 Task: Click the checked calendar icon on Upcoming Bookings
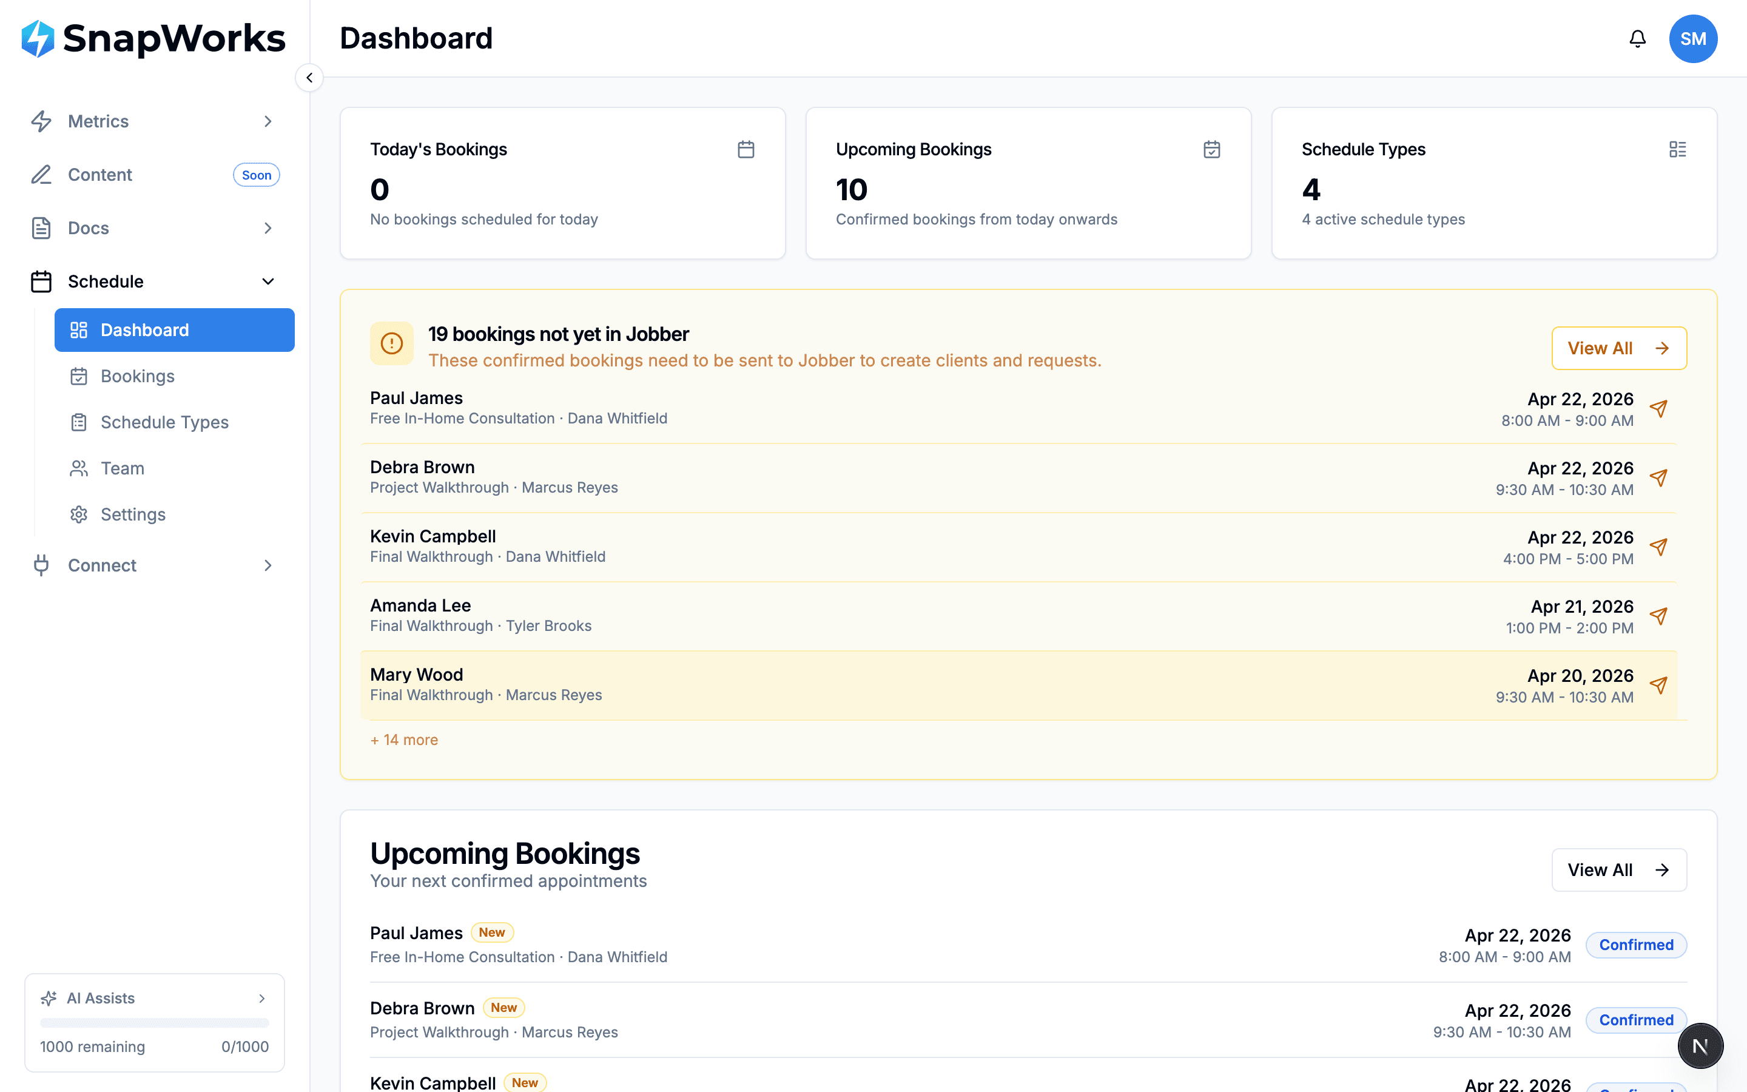point(1212,149)
